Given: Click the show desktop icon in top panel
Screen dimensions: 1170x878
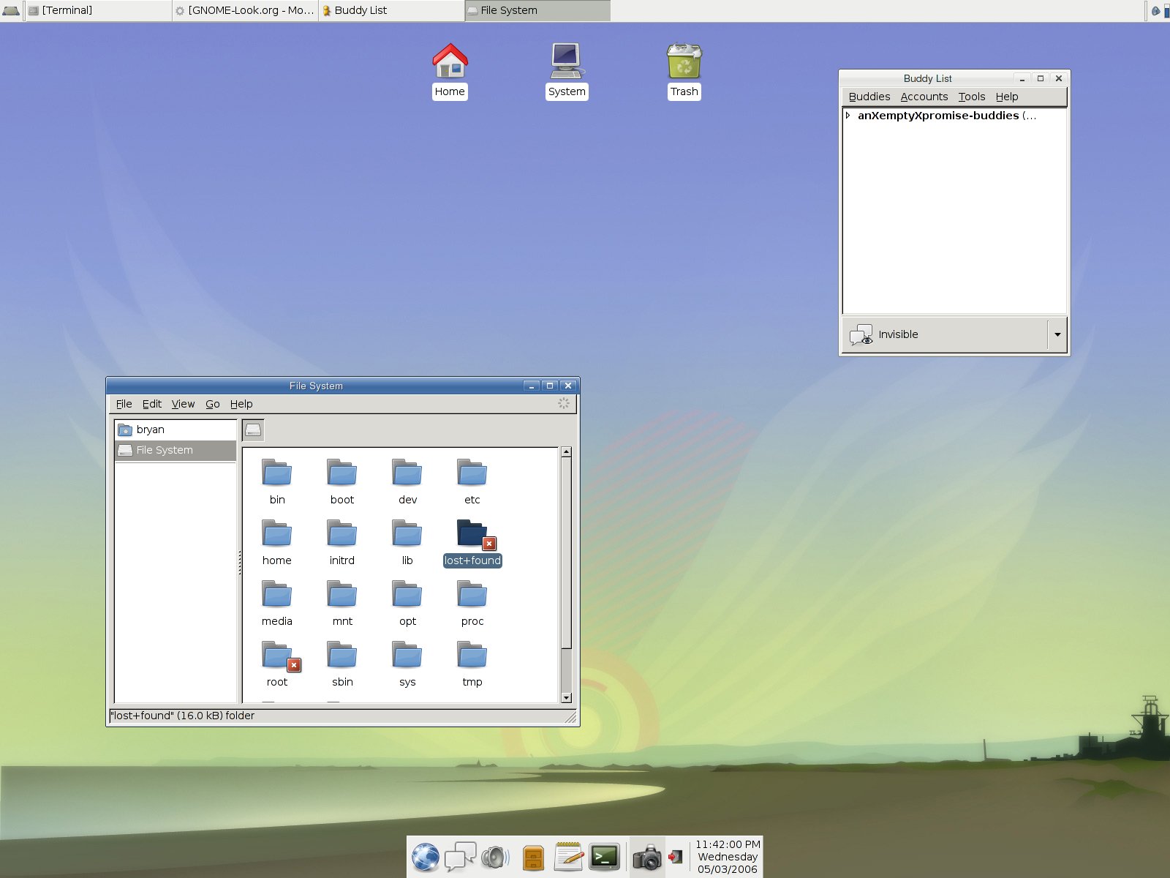Looking at the screenshot, I should point(11,10).
